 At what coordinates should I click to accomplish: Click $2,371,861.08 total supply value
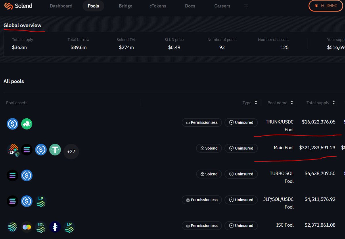(320, 225)
